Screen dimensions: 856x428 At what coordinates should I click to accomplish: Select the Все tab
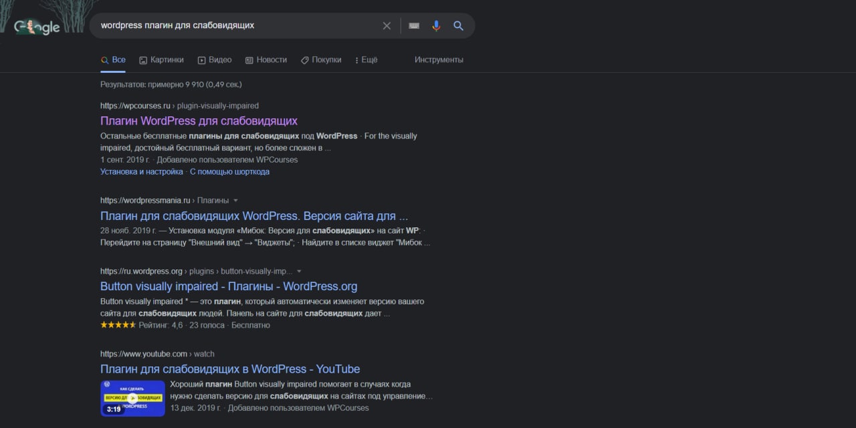point(113,60)
